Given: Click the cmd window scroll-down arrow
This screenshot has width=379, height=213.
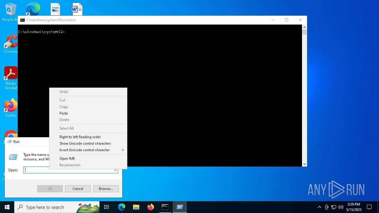Looking at the screenshot, I should coord(304,164).
